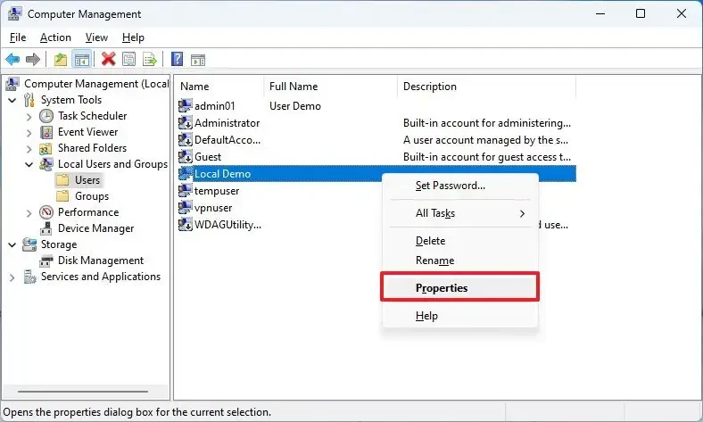Choose Help from the context menu

click(x=460, y=316)
